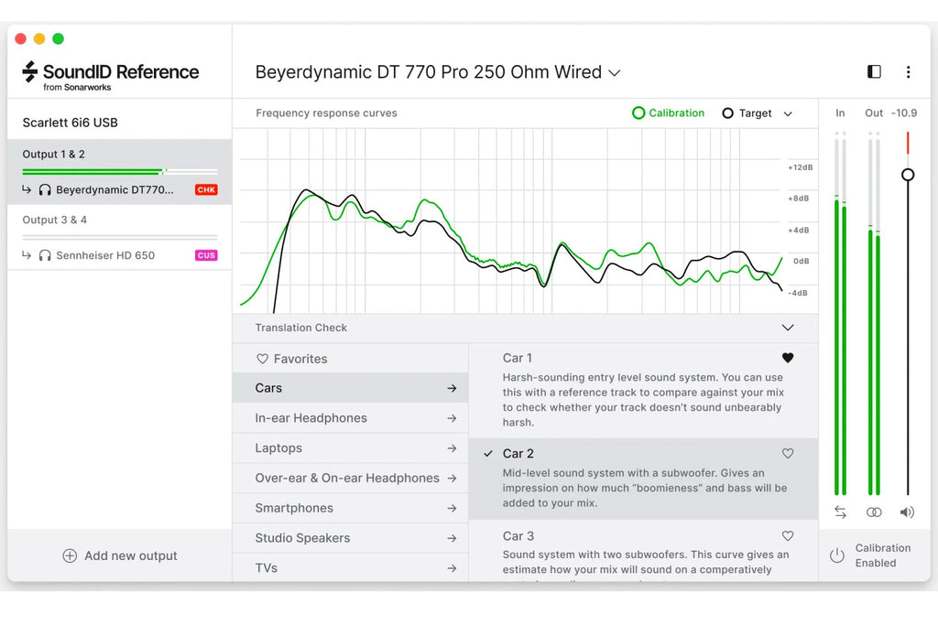Click the Sennheiser HD 650 headphone icon
The image size is (938, 625).
point(45,255)
